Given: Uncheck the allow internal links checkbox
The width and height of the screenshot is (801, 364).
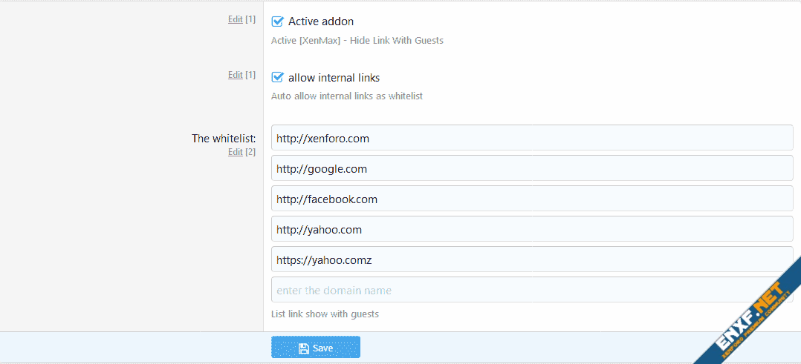Looking at the screenshot, I should [278, 77].
